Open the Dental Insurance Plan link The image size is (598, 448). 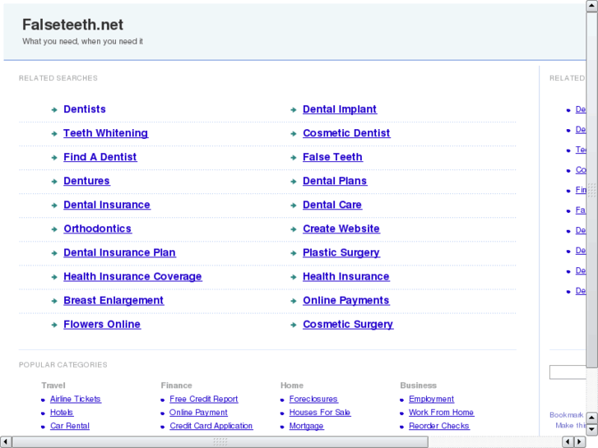point(119,253)
